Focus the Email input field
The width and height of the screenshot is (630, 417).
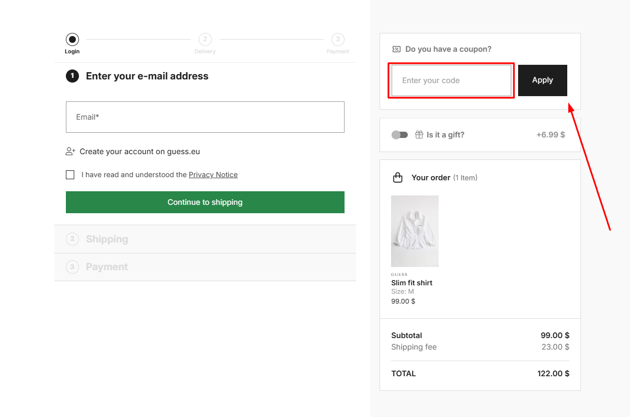(205, 117)
